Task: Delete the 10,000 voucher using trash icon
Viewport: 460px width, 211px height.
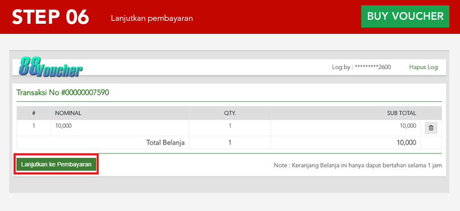Action: point(431,128)
